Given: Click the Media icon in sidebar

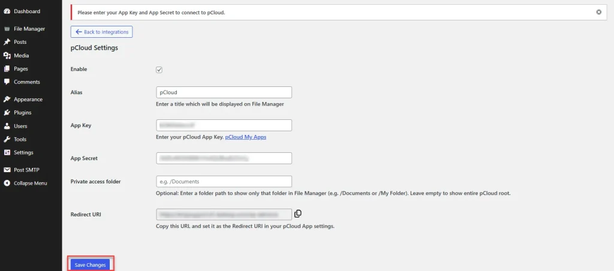Looking at the screenshot, I should (7, 56).
